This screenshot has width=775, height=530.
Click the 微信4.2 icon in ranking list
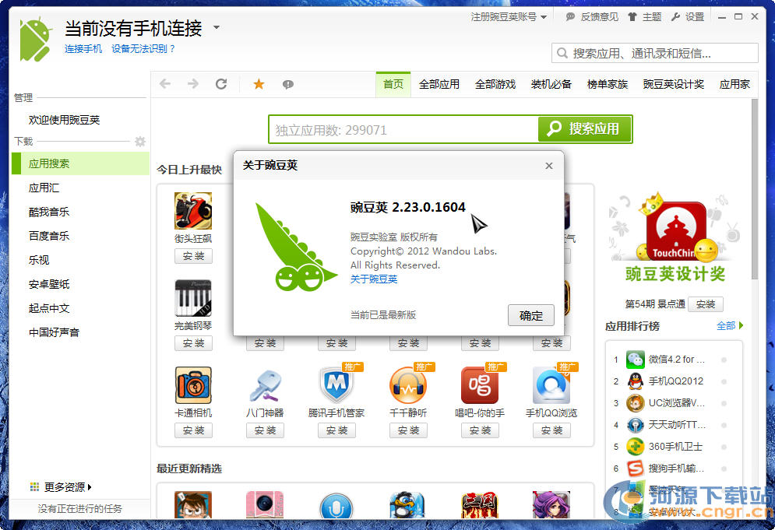(x=635, y=360)
